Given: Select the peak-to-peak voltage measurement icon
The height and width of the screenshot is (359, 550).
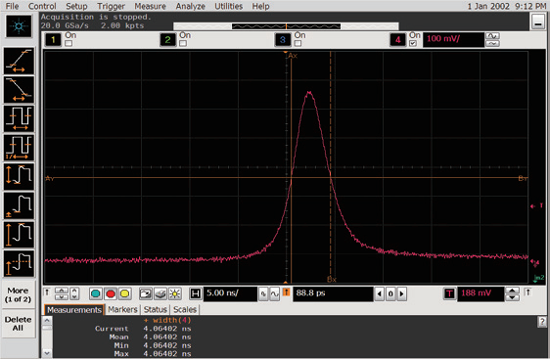Looking at the screenshot, I should coord(19,176).
